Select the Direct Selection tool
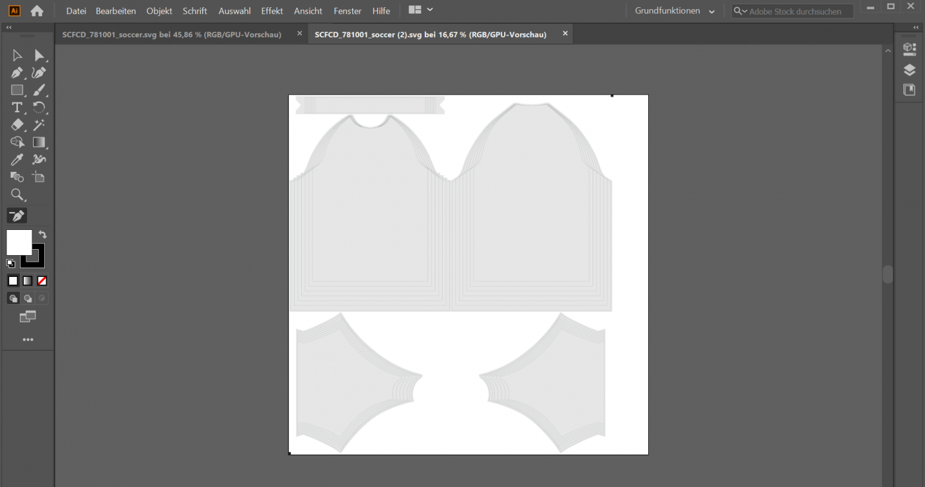The height and width of the screenshot is (487, 925). click(x=39, y=56)
